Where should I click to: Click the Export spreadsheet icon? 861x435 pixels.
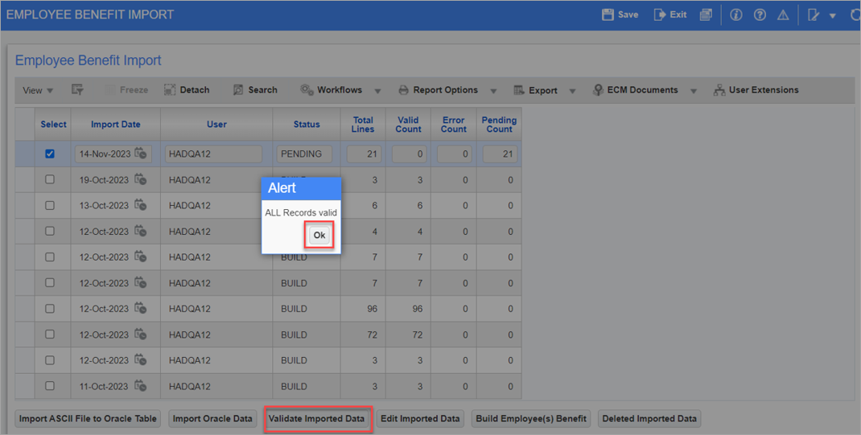click(519, 90)
